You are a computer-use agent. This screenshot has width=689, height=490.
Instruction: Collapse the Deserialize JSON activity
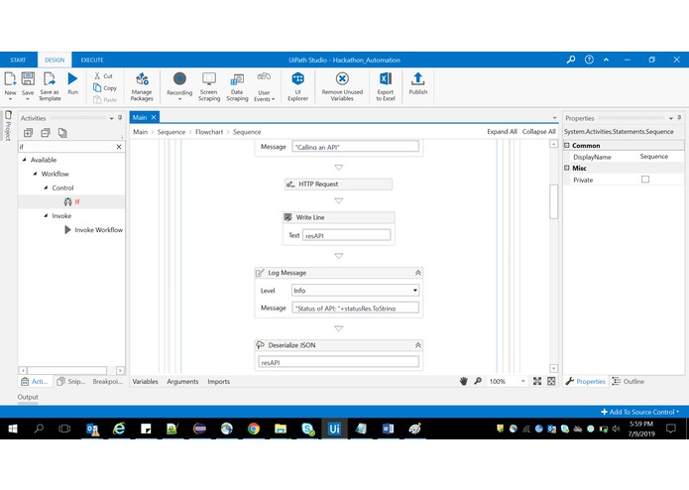click(x=418, y=345)
